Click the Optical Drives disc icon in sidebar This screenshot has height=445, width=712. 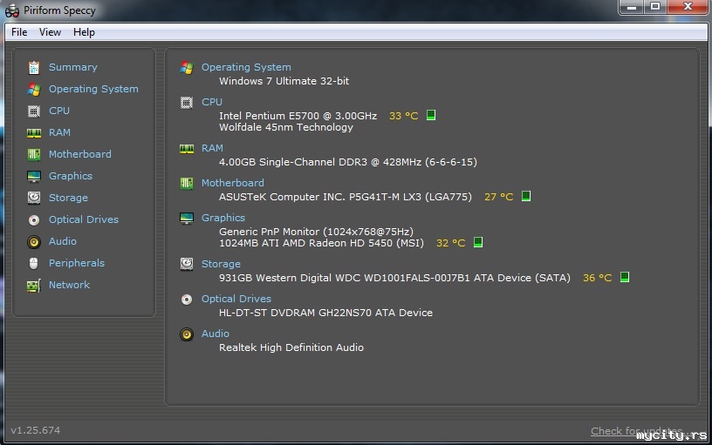point(34,220)
